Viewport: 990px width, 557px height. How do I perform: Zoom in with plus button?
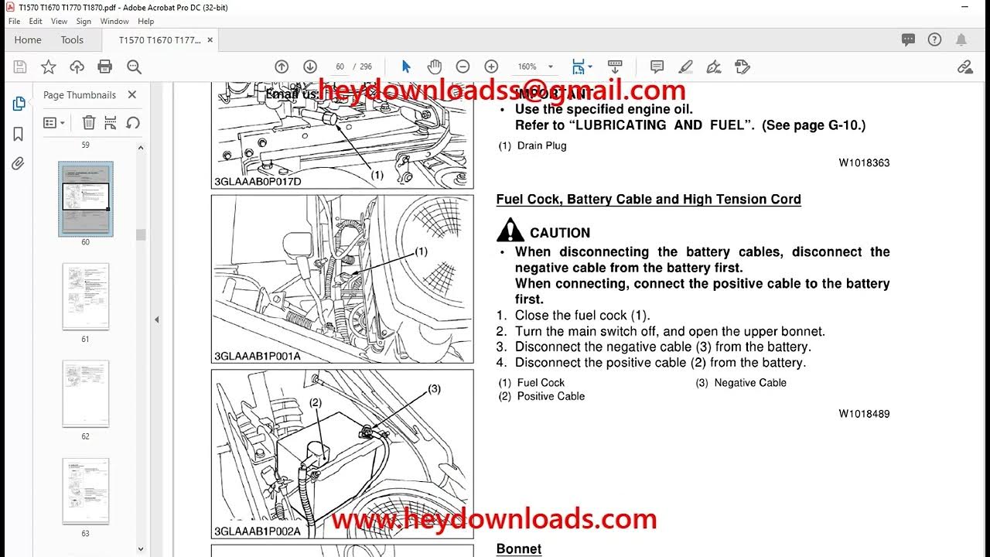point(491,67)
